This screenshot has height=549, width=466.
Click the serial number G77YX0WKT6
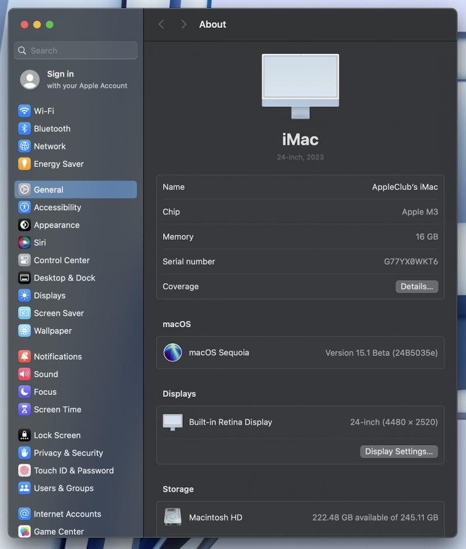tap(411, 261)
